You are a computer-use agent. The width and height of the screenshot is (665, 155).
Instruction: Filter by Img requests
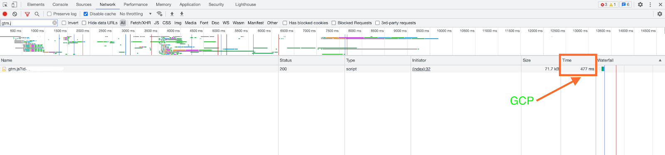click(x=178, y=23)
